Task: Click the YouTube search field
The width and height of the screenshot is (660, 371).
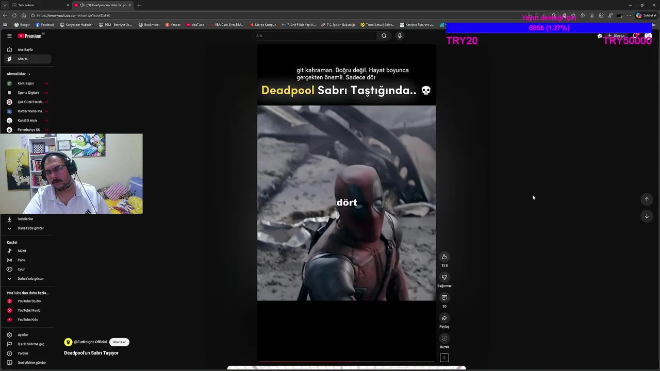Action: [x=316, y=36]
